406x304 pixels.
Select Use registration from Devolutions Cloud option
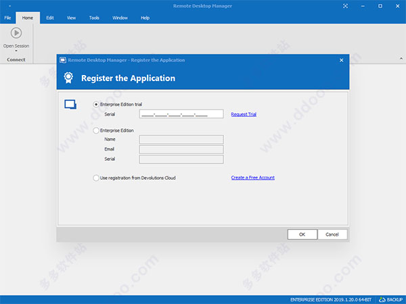pos(96,178)
